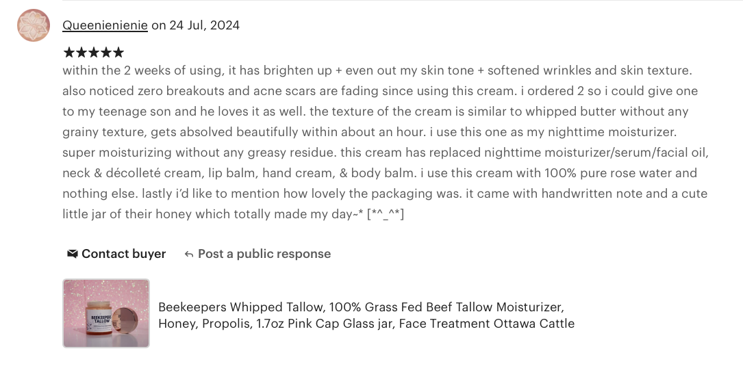Click the listing title line starting with Honey, Propolis
The width and height of the screenshot is (743, 377).
point(366,324)
